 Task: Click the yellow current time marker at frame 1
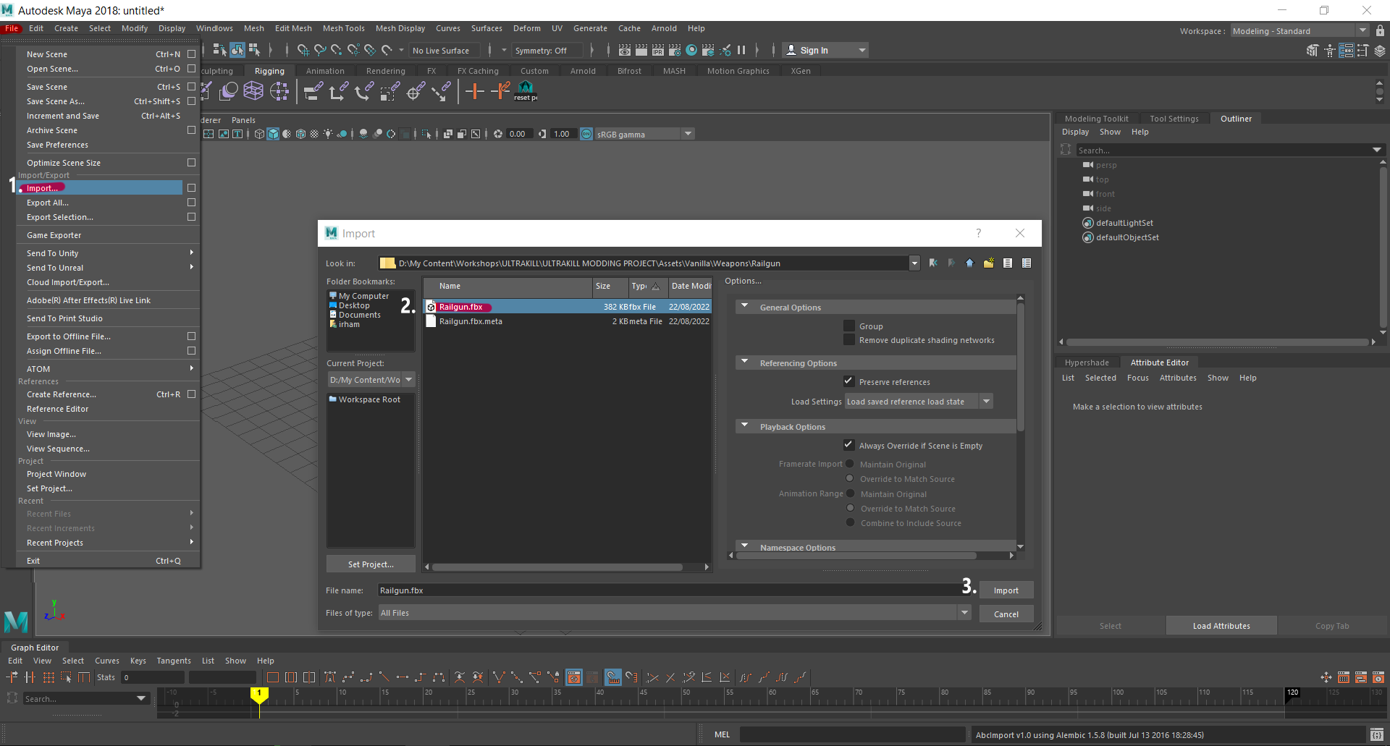(x=259, y=694)
